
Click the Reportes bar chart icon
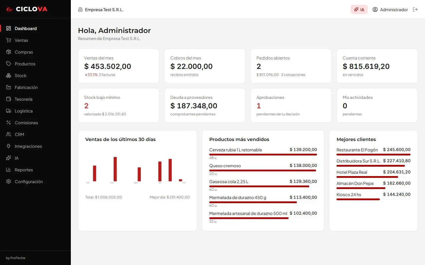pos(9,170)
